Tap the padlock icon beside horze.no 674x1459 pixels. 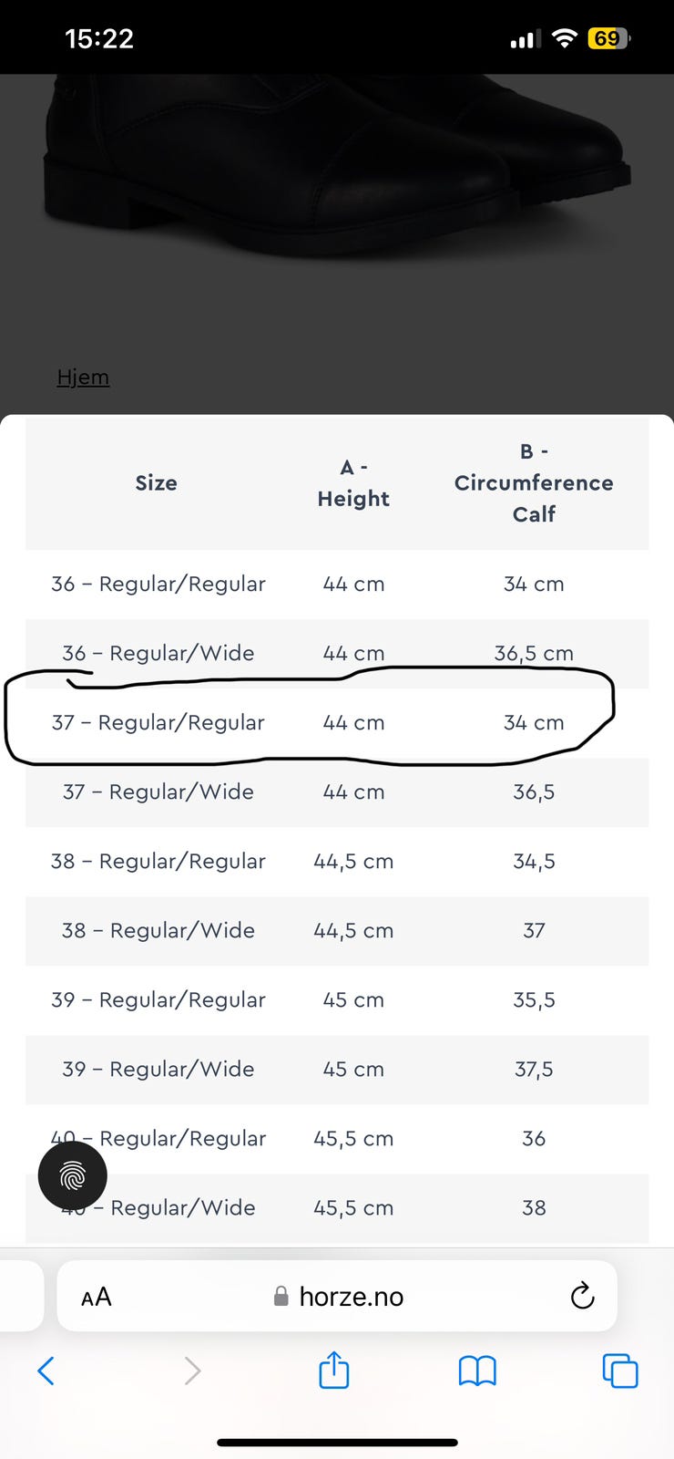pyautogui.click(x=281, y=1296)
